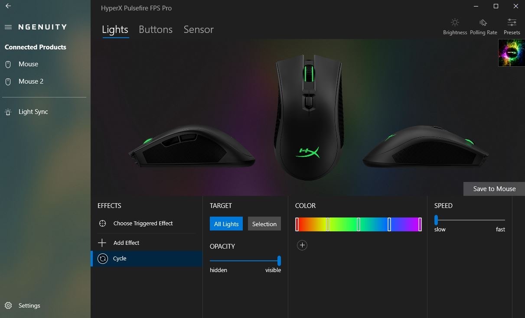Click the plus icon to add color stop
This screenshot has width=525, height=318.
(x=302, y=245)
